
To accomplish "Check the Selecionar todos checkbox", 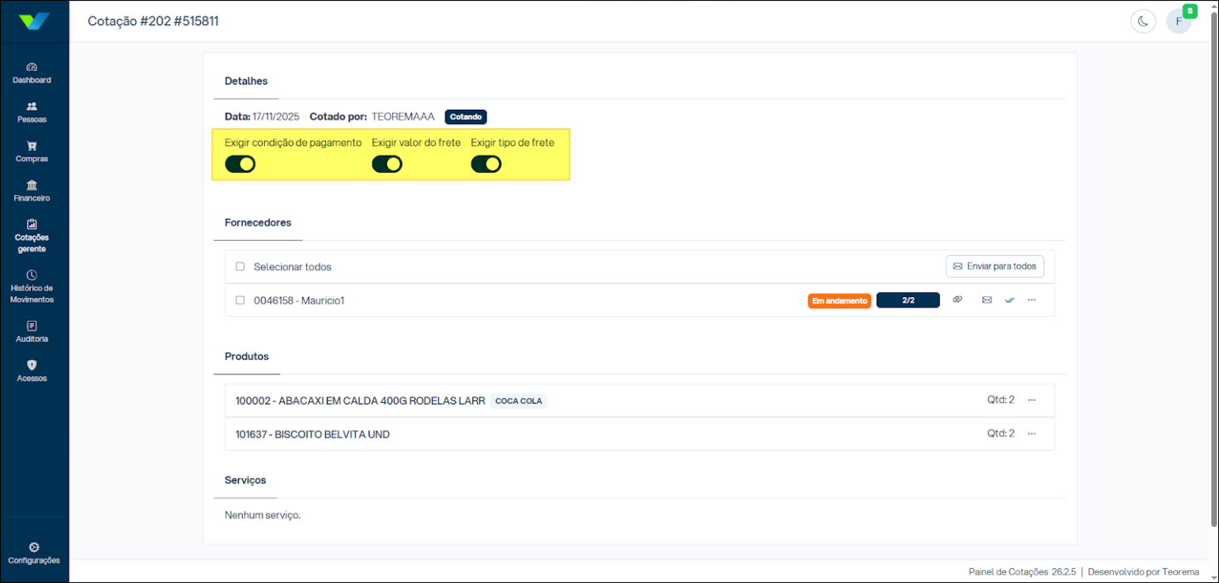I will click(x=240, y=267).
